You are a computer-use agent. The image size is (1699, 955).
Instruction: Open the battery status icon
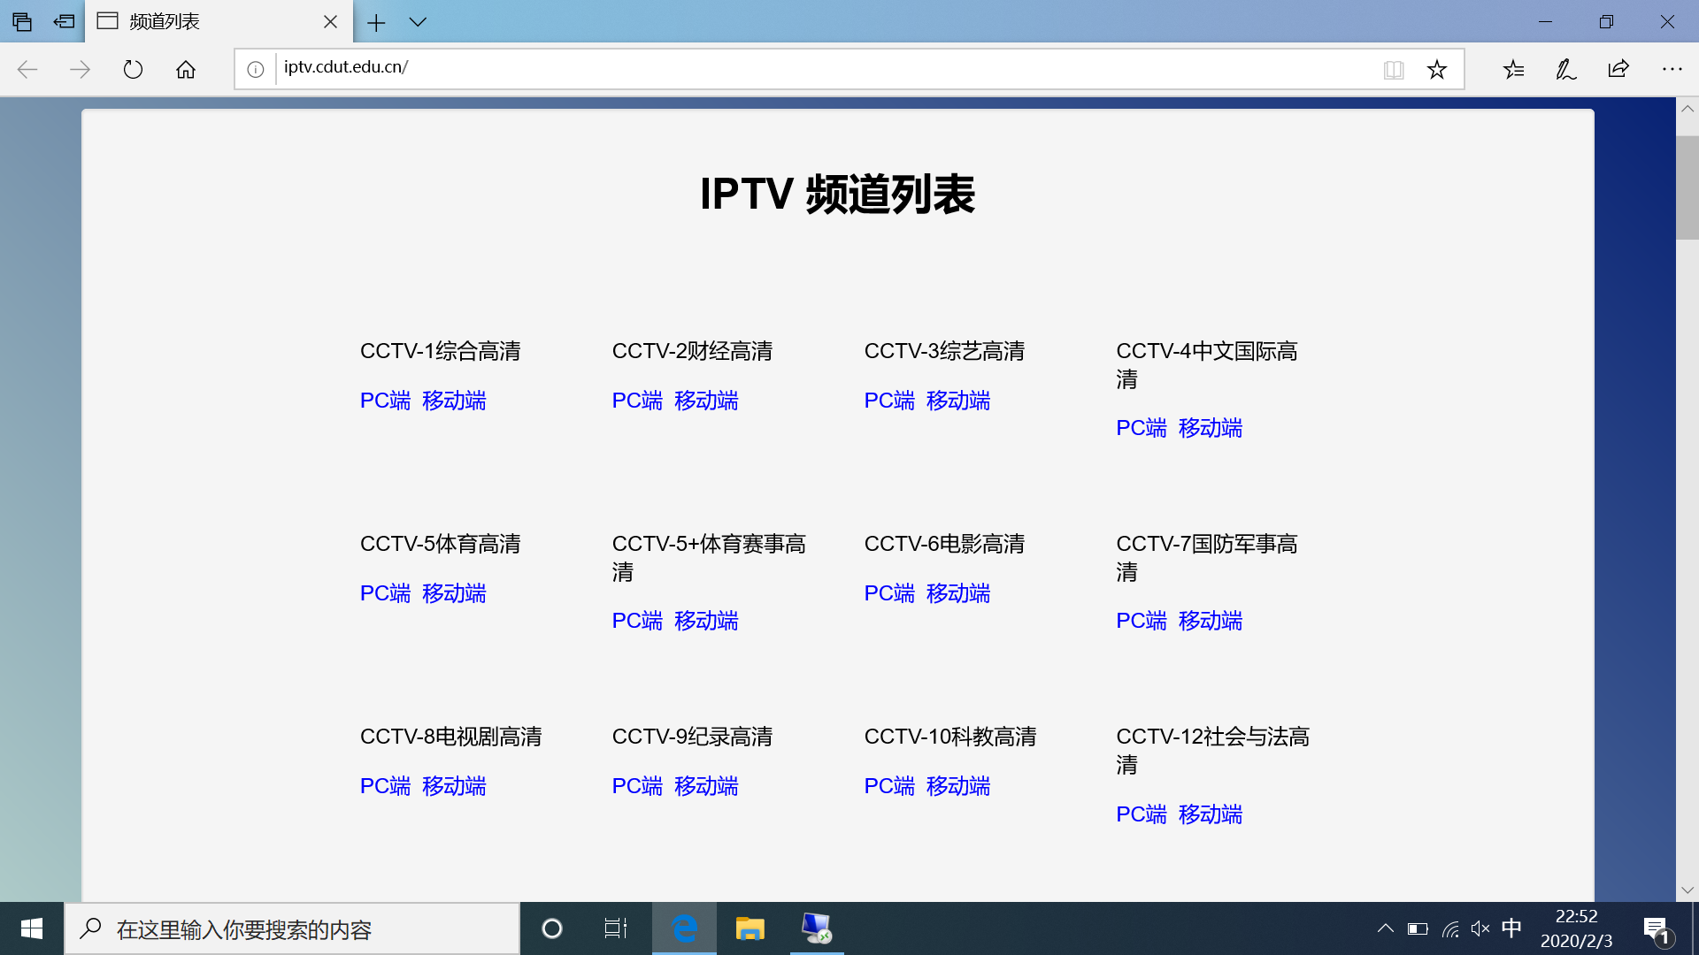pyautogui.click(x=1418, y=928)
